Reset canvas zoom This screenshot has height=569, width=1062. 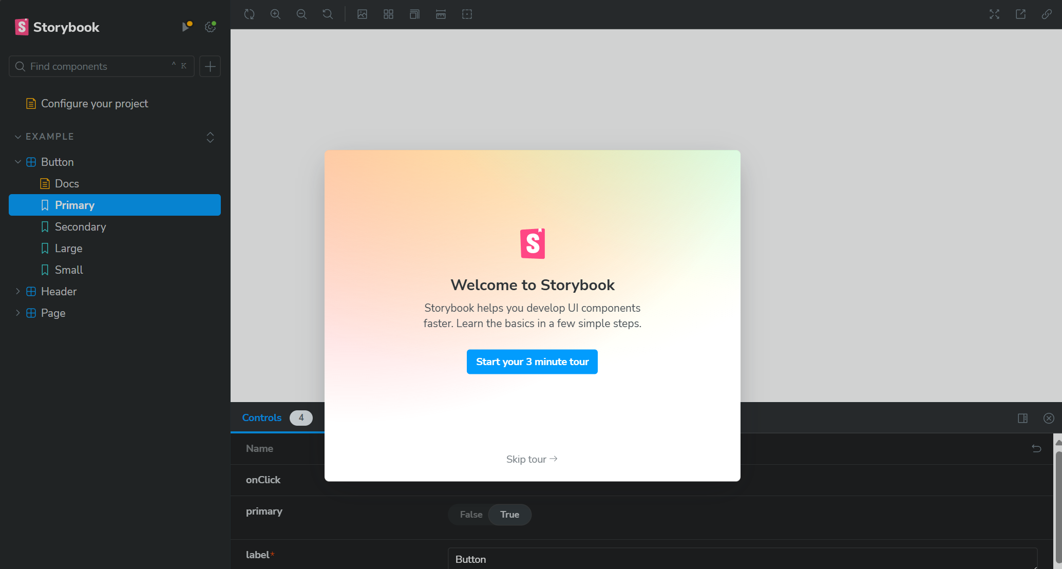coord(328,14)
